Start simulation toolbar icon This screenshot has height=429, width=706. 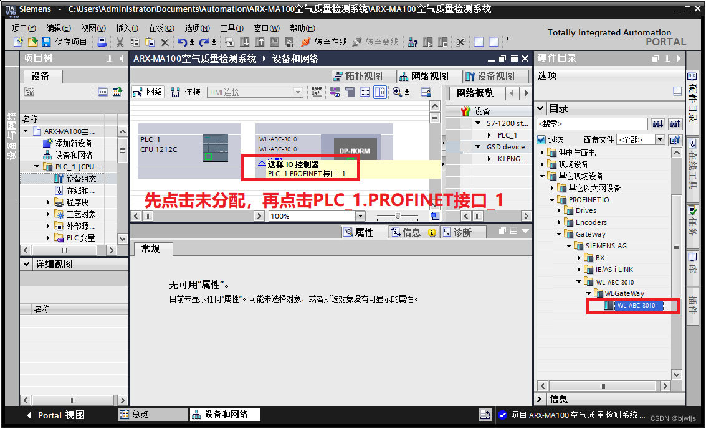[274, 42]
